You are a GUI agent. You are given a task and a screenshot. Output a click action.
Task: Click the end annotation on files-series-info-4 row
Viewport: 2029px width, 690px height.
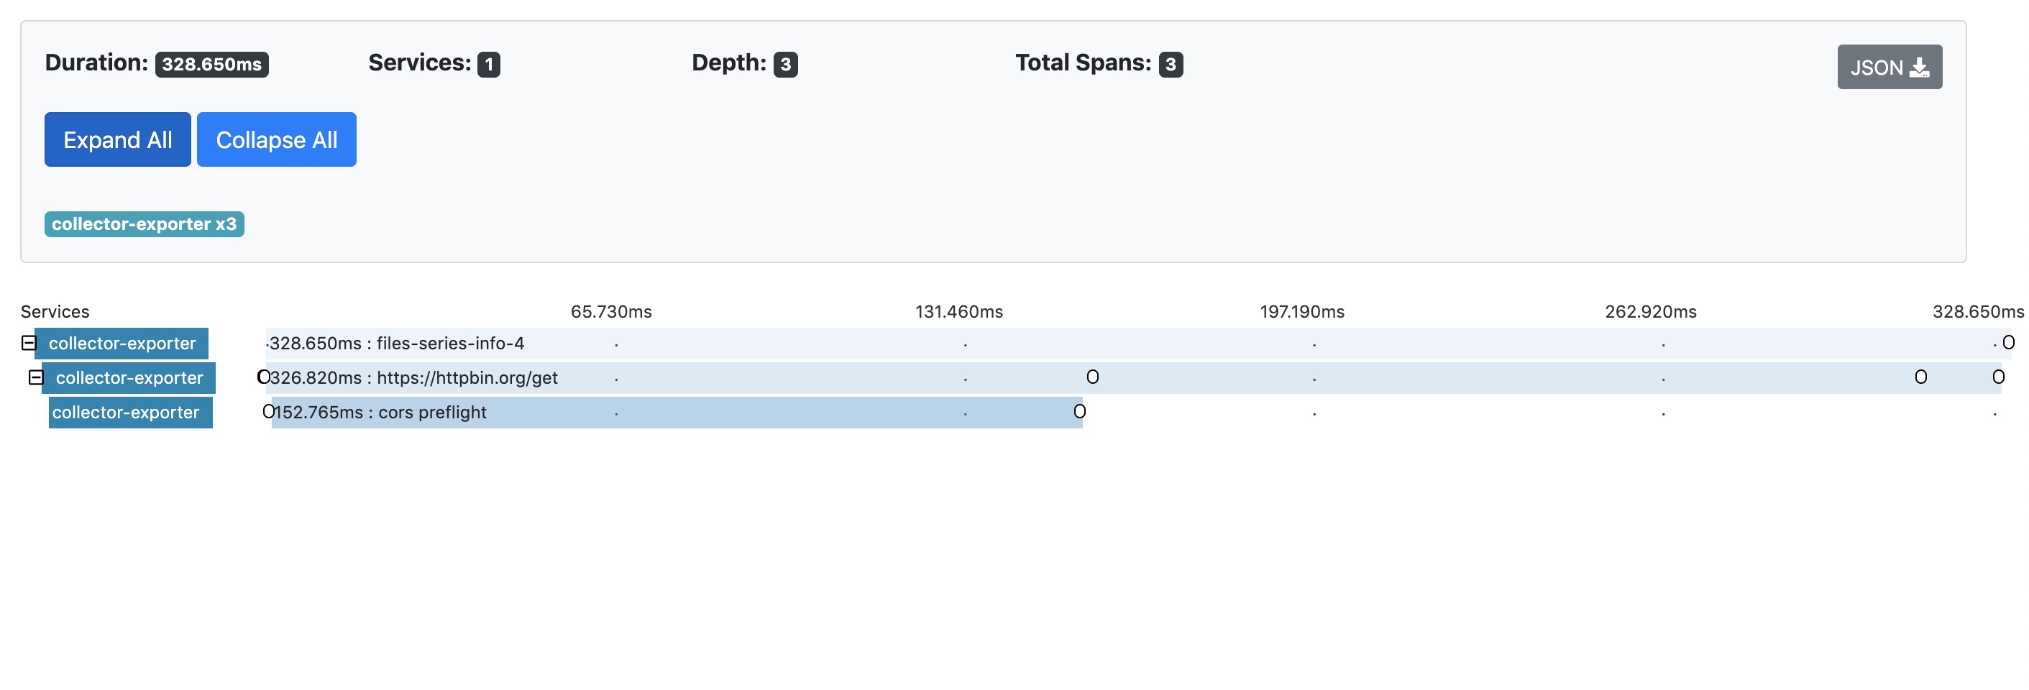[x=2007, y=342]
